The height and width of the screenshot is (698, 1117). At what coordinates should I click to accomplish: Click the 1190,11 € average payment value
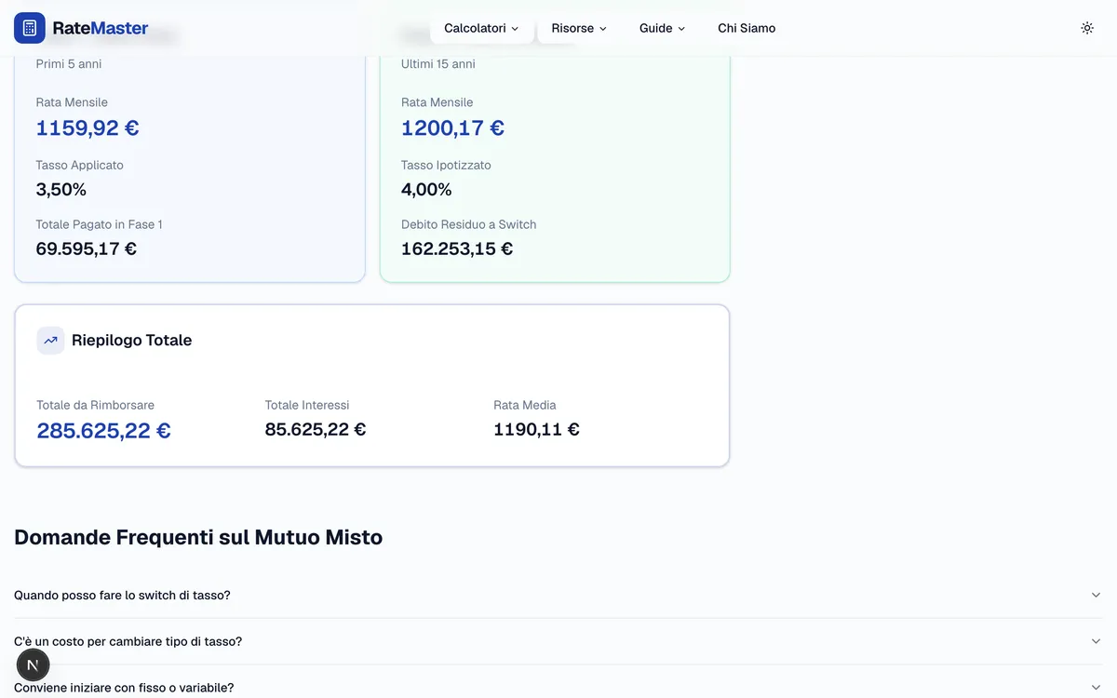[536, 429]
